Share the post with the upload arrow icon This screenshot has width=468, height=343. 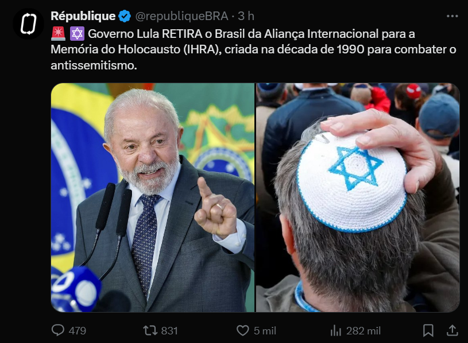pyautogui.click(x=452, y=330)
